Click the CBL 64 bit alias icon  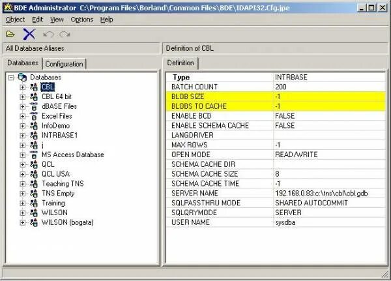(34, 97)
